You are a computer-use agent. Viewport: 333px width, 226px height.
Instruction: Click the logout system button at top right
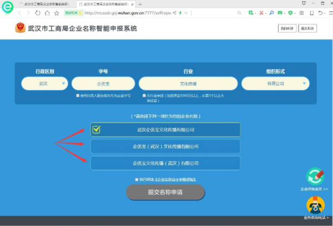pos(307,28)
